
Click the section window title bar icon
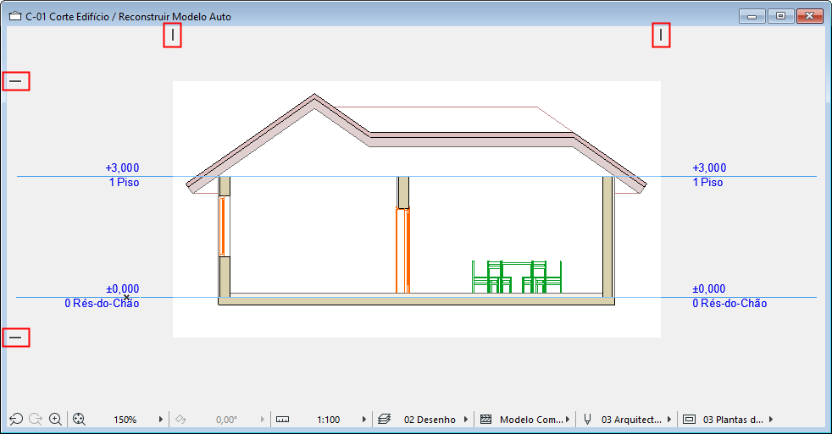[15, 16]
